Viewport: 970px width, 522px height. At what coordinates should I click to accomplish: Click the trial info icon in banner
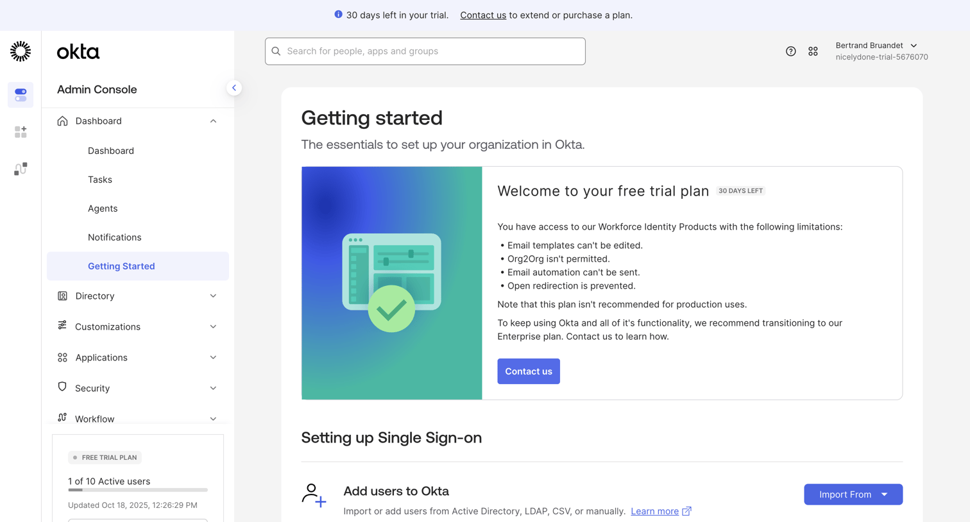pos(338,14)
